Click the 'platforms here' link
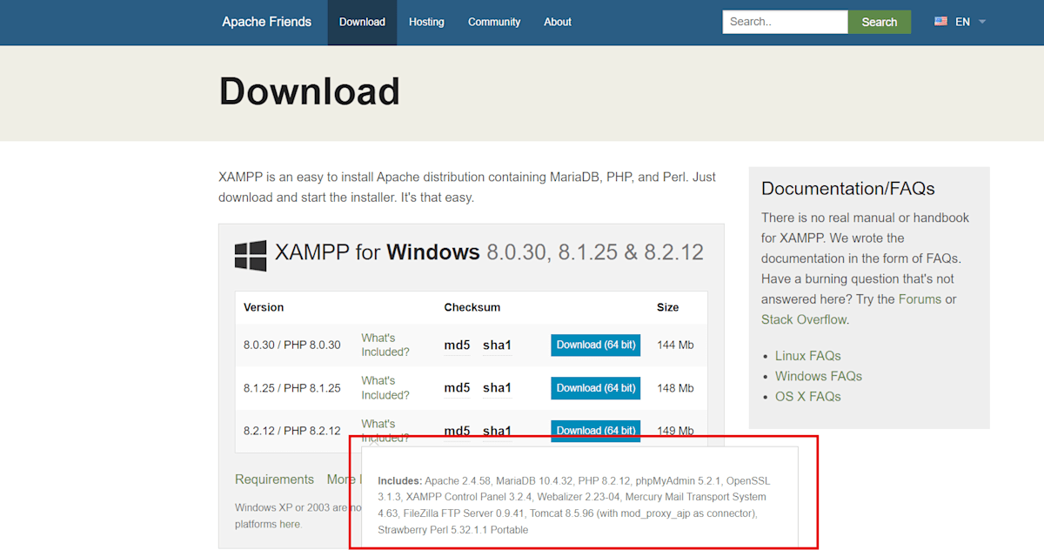 (268, 524)
